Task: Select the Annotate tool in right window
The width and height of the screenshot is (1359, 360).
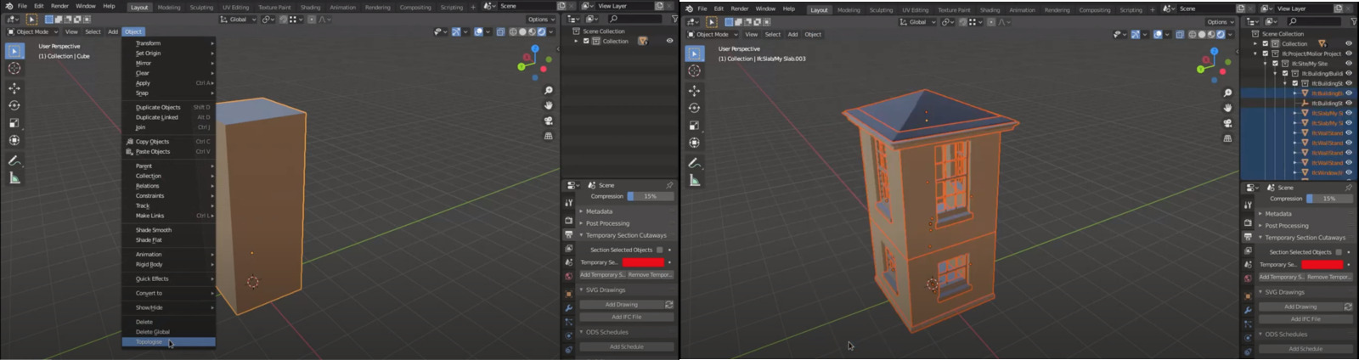Action: (x=695, y=163)
